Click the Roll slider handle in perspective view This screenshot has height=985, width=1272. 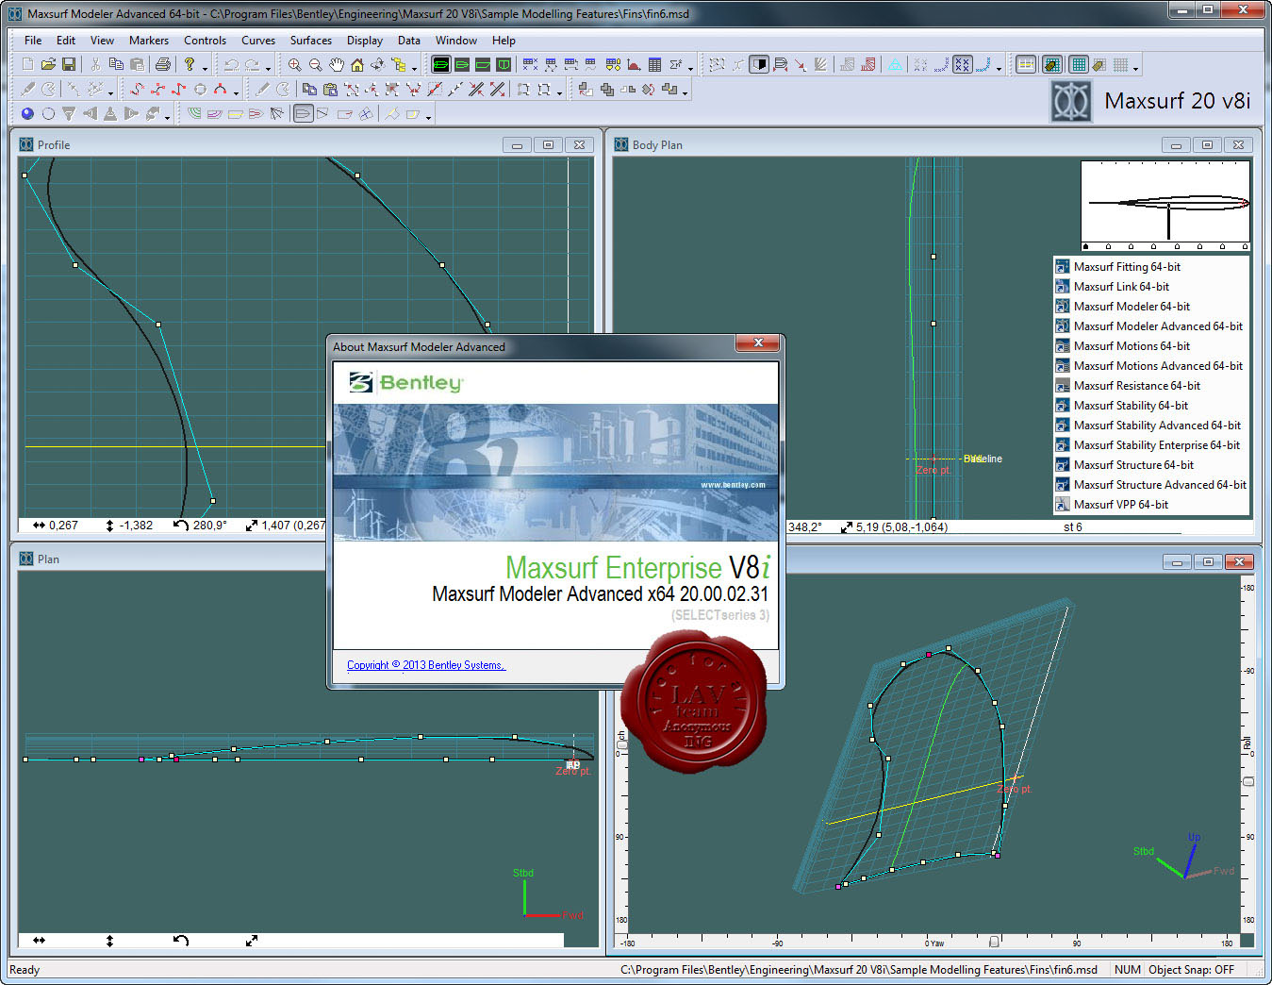pos(1248,781)
